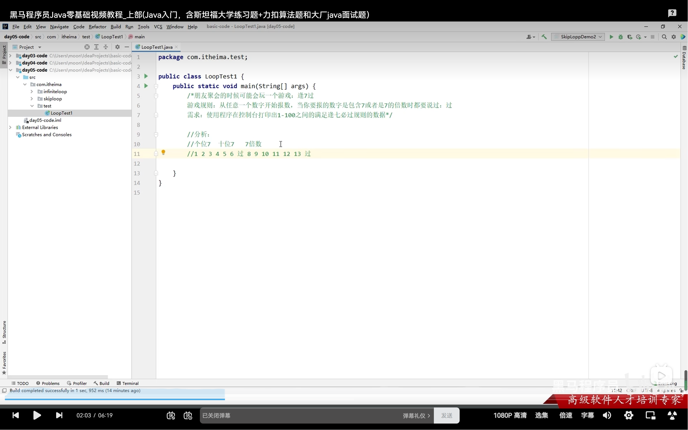Image resolution: width=688 pixels, height=430 pixels.
Task: Toggle video player volume mute icon
Action: [607, 415]
